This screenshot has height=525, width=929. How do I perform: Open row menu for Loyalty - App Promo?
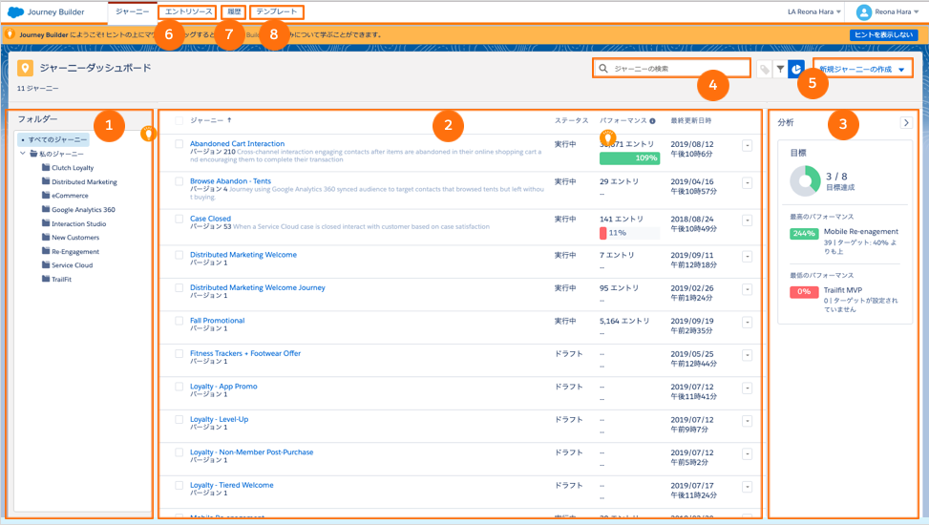tap(747, 388)
